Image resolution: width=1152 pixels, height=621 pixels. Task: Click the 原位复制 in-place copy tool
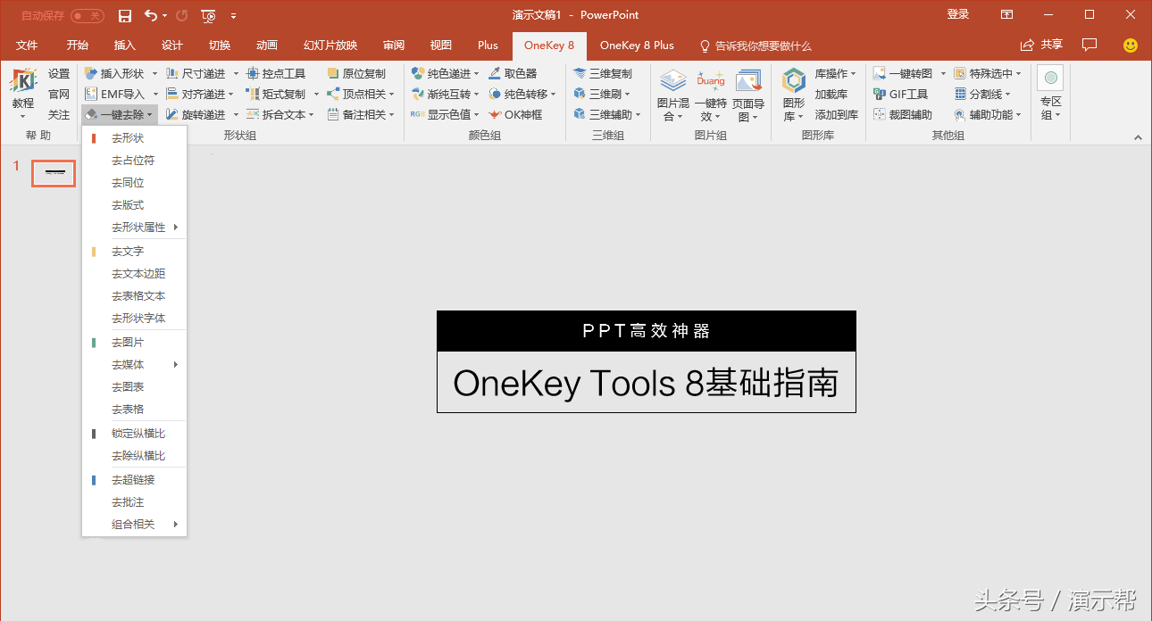coord(356,73)
